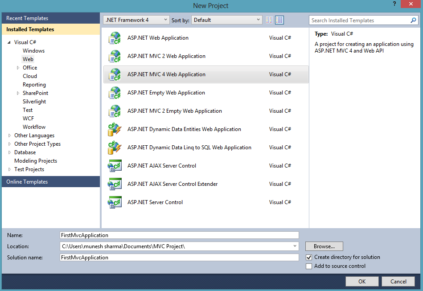Click the Browse... button
The image size is (423, 291).
(324, 246)
